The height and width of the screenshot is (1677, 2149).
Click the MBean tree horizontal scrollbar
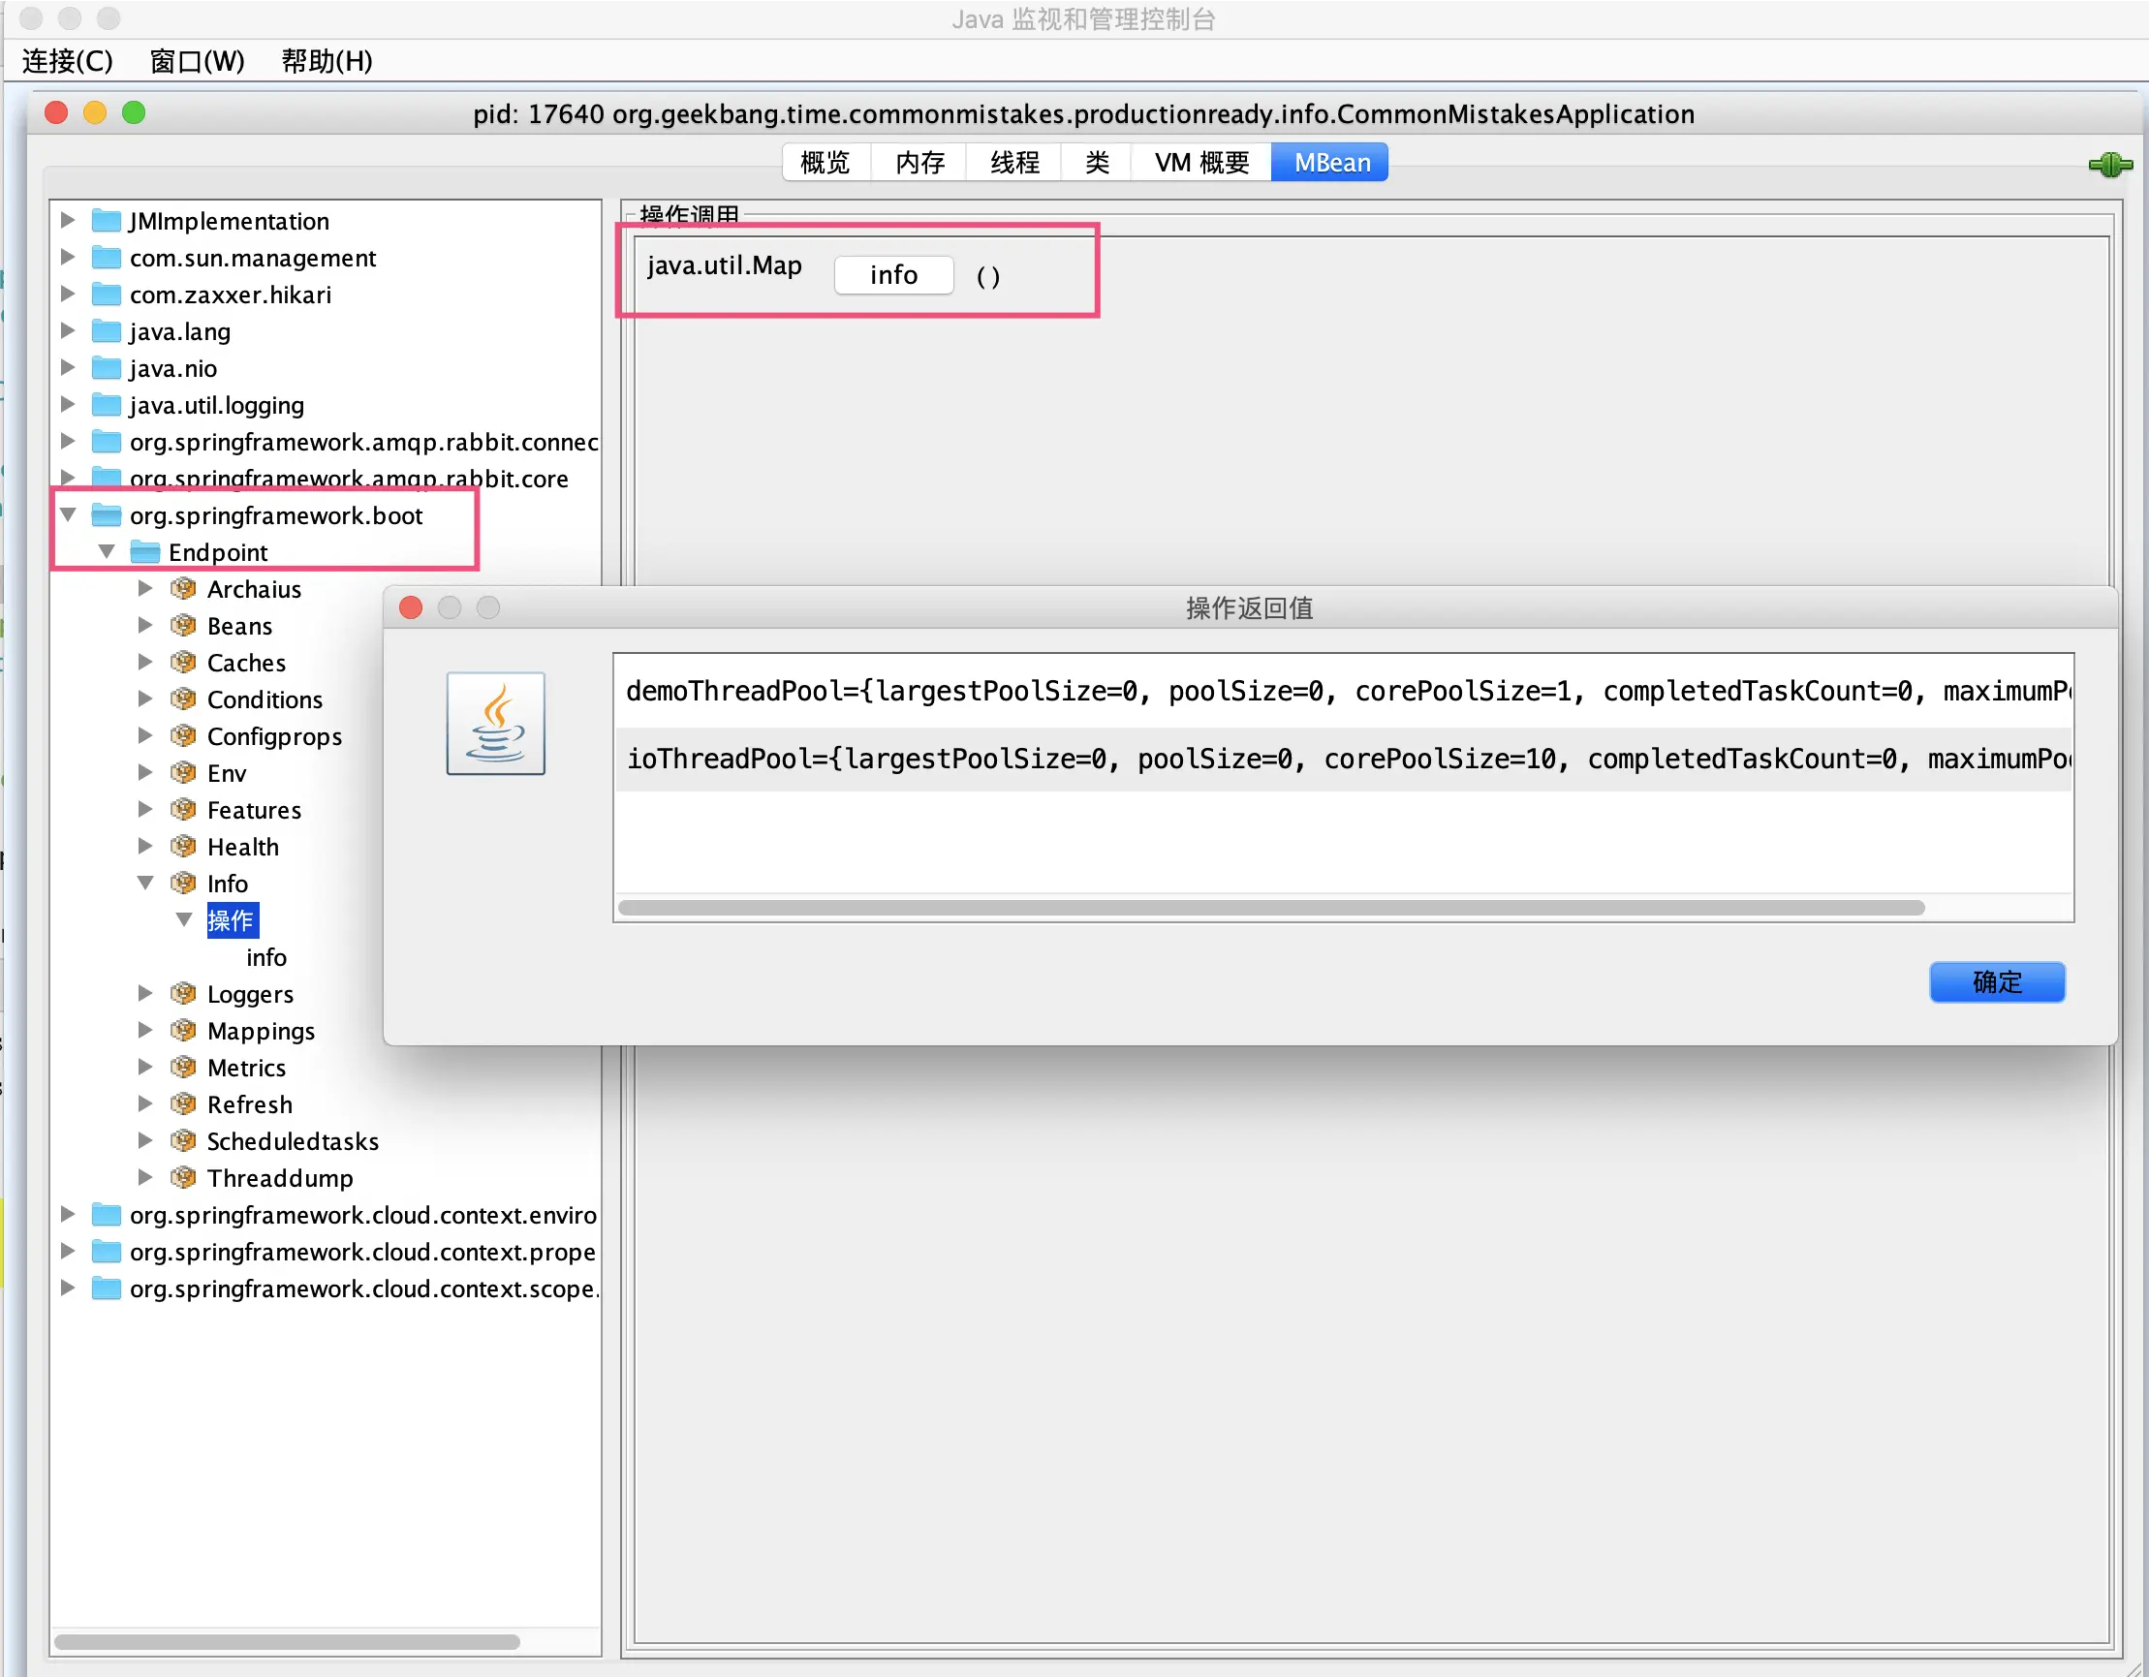[x=288, y=1641]
